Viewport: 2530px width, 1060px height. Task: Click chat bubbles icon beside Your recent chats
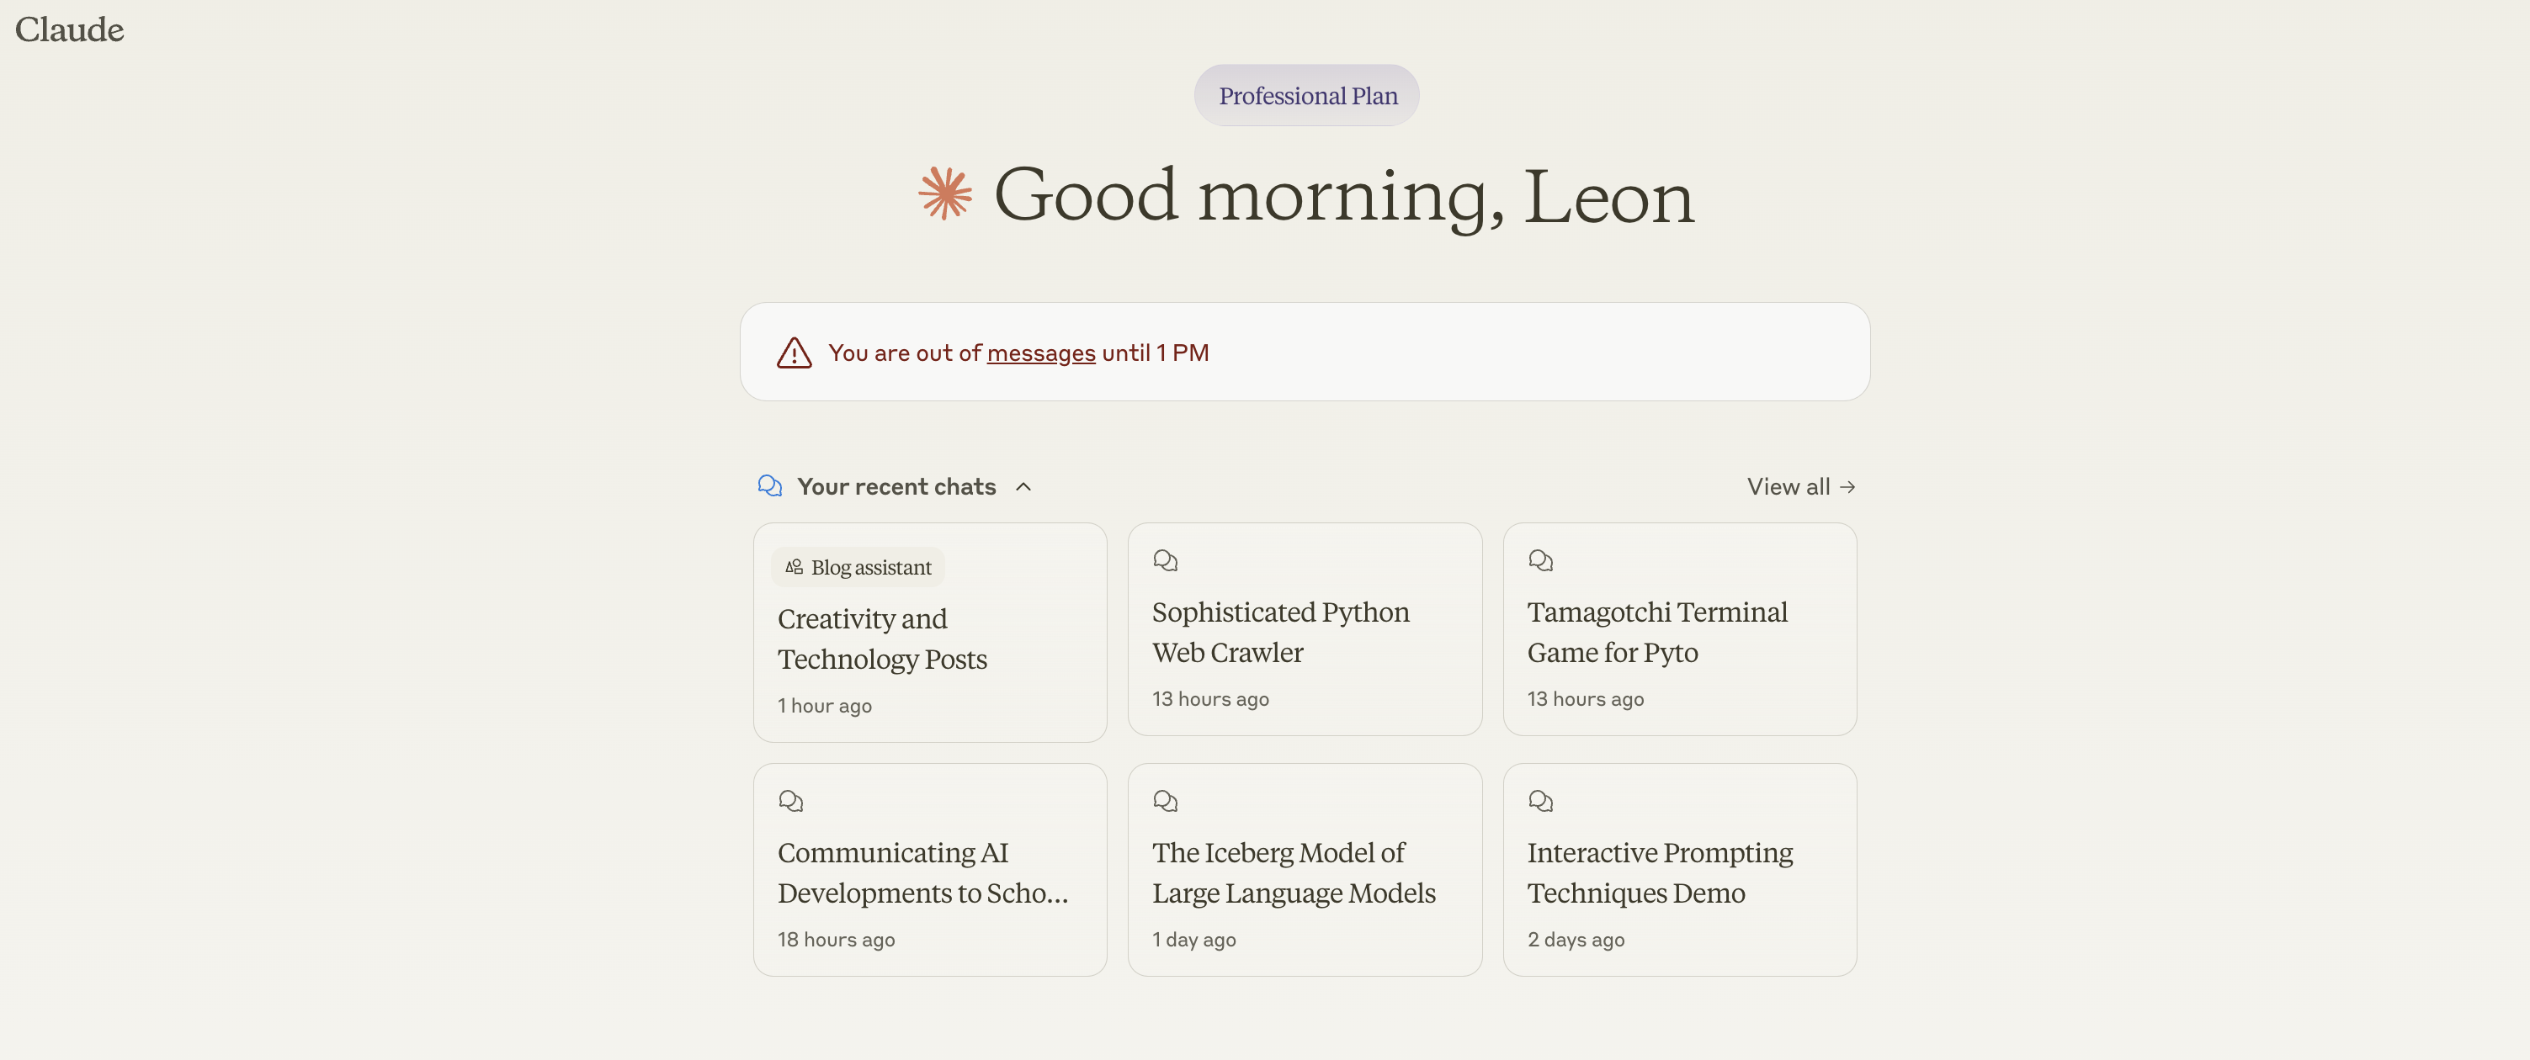[x=770, y=486]
